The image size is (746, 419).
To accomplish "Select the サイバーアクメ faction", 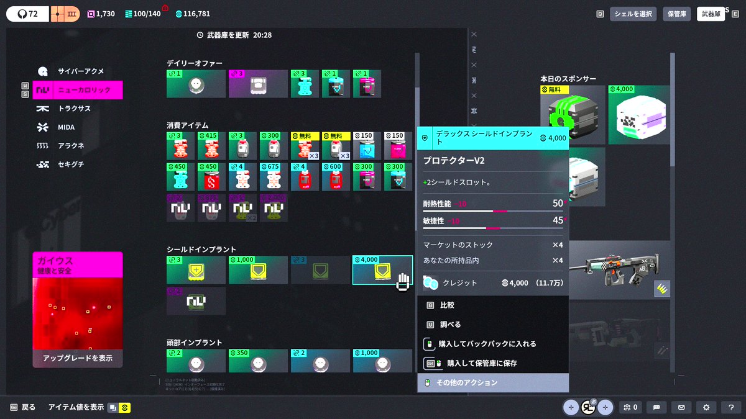I will (x=78, y=71).
